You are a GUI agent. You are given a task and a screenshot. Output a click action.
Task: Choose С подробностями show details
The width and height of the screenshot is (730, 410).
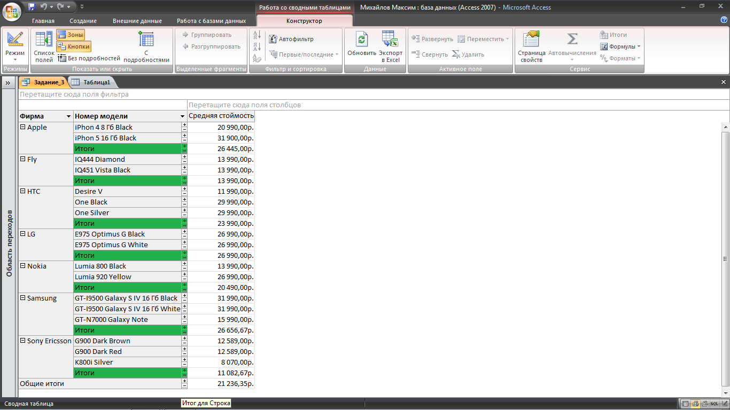pyautogui.click(x=146, y=46)
